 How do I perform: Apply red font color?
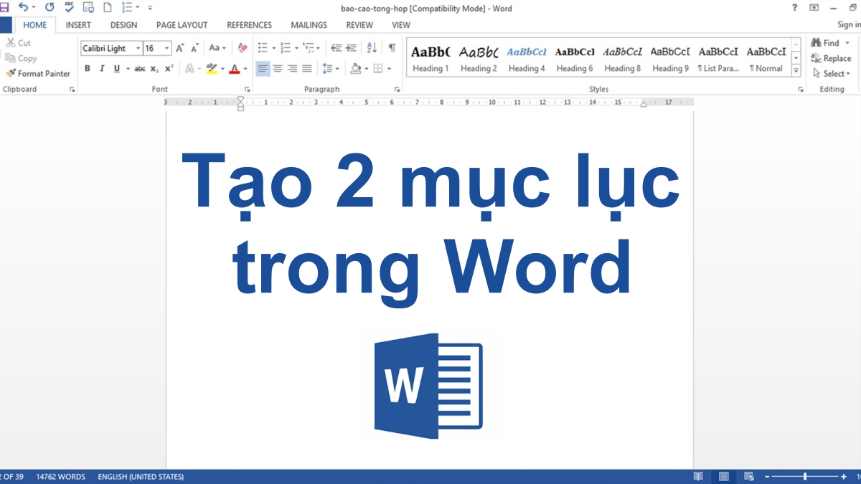coord(235,69)
